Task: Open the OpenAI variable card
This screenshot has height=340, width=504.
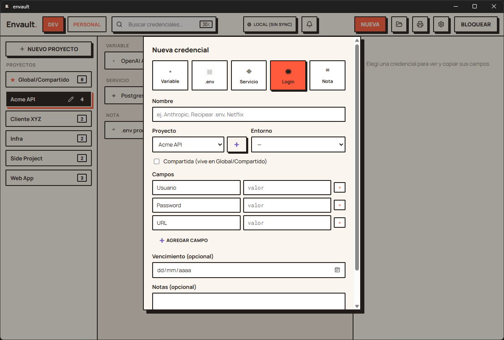Action: (124, 61)
